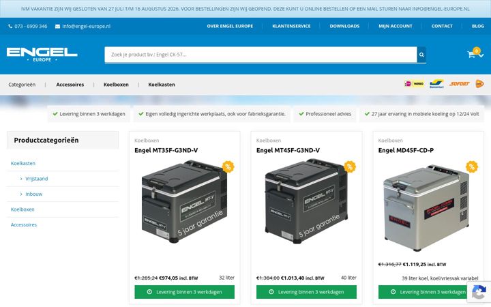491x307 pixels.
Task: Click the price €1.119,25 incl. BTW
Action: pyautogui.click(x=424, y=265)
